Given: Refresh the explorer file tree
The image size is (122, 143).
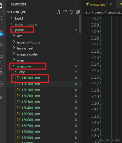Looking at the screenshot, I should point(71,12).
